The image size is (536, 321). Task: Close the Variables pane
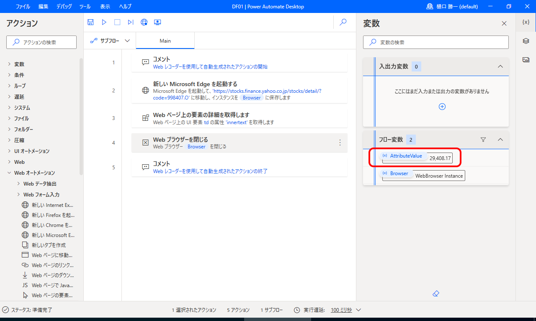[504, 23]
